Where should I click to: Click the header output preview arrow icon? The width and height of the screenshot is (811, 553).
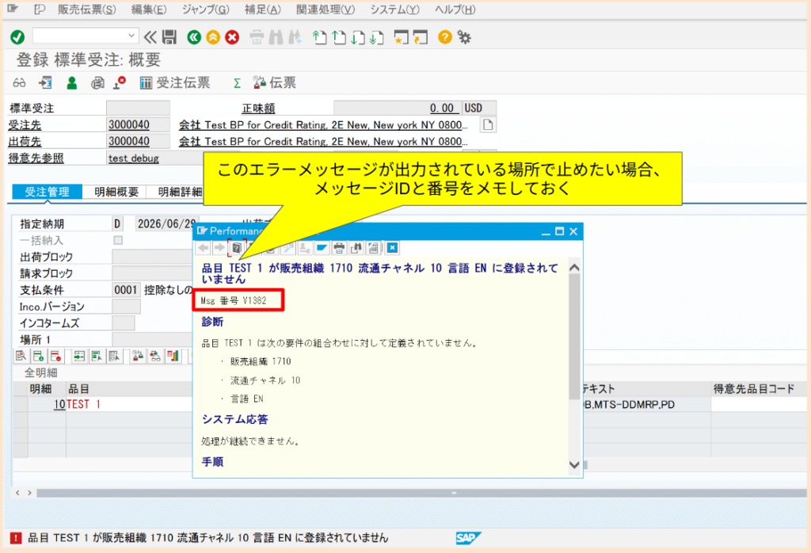tap(45, 82)
